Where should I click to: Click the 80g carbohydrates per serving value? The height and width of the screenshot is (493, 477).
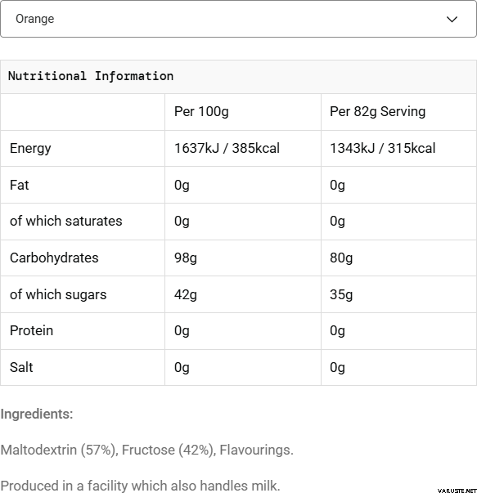(341, 258)
